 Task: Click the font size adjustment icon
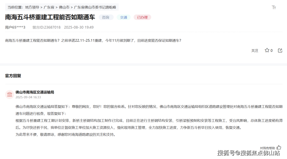coord(274,7)
